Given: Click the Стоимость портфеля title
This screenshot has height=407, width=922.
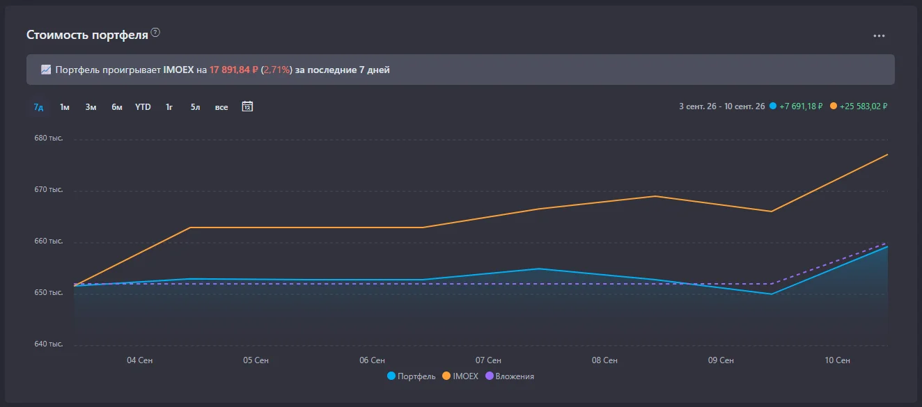Looking at the screenshot, I should tap(87, 35).
